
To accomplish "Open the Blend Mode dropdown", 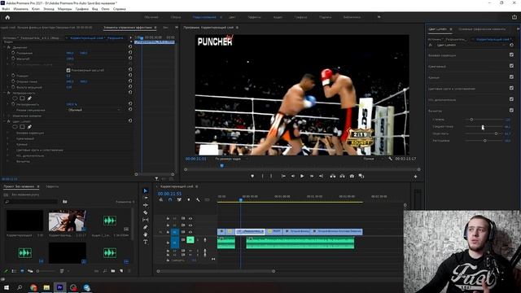I will click(x=94, y=110).
